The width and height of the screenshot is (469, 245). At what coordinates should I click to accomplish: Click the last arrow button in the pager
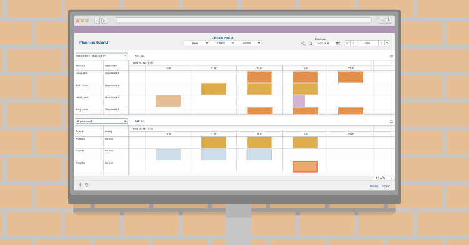392,178
